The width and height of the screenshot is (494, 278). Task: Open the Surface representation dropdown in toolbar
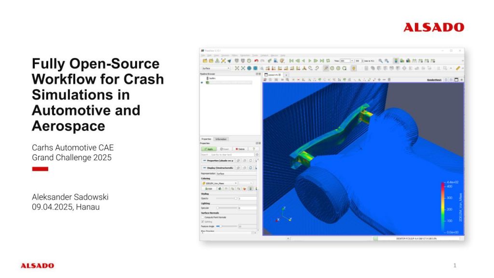[x=215, y=68]
